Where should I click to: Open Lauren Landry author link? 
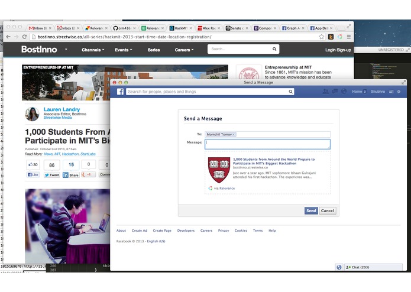click(62, 109)
